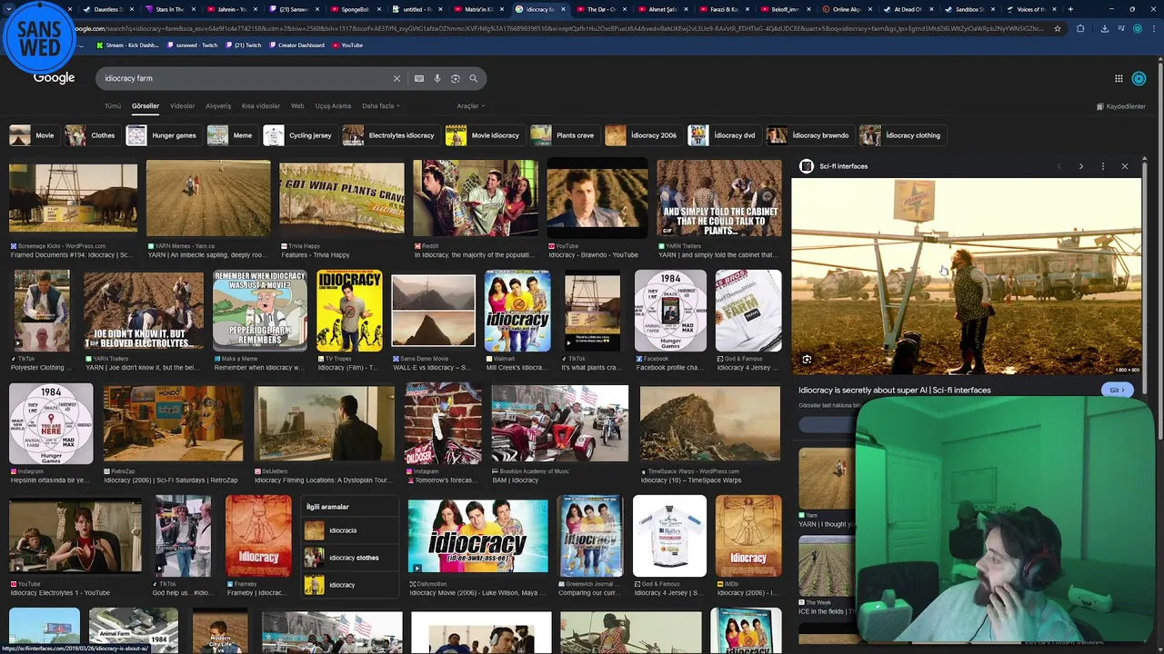This screenshot has width=1164, height=654.
Task: Open the preview panel three-dot menu
Action: click(x=1102, y=166)
